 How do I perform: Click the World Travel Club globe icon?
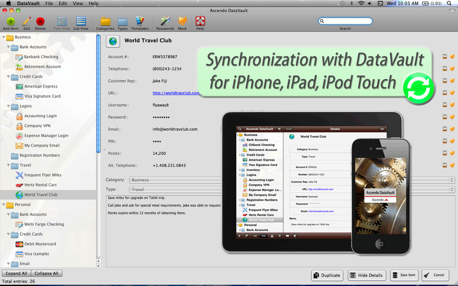[x=113, y=41]
